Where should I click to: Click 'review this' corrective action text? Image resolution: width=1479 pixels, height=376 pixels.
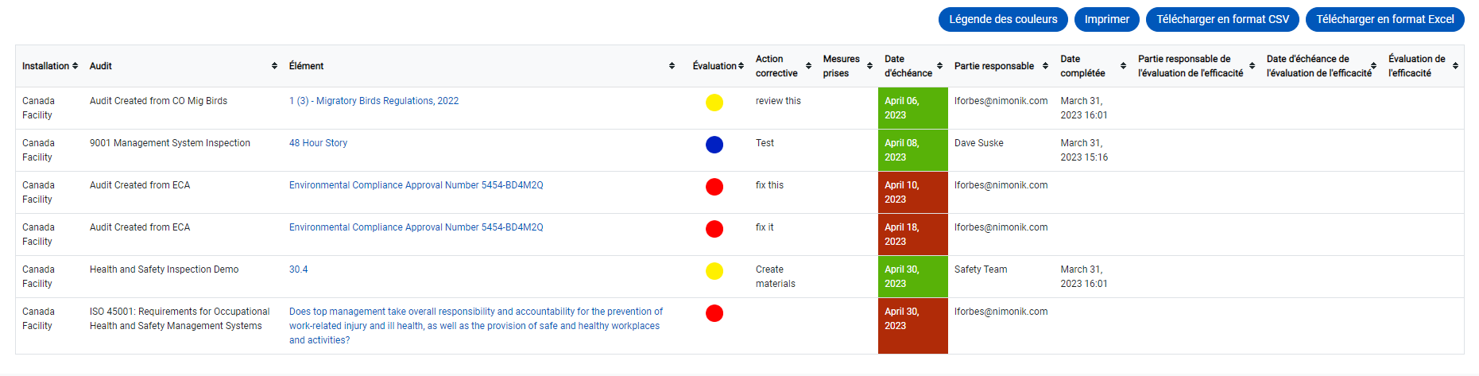(x=778, y=101)
